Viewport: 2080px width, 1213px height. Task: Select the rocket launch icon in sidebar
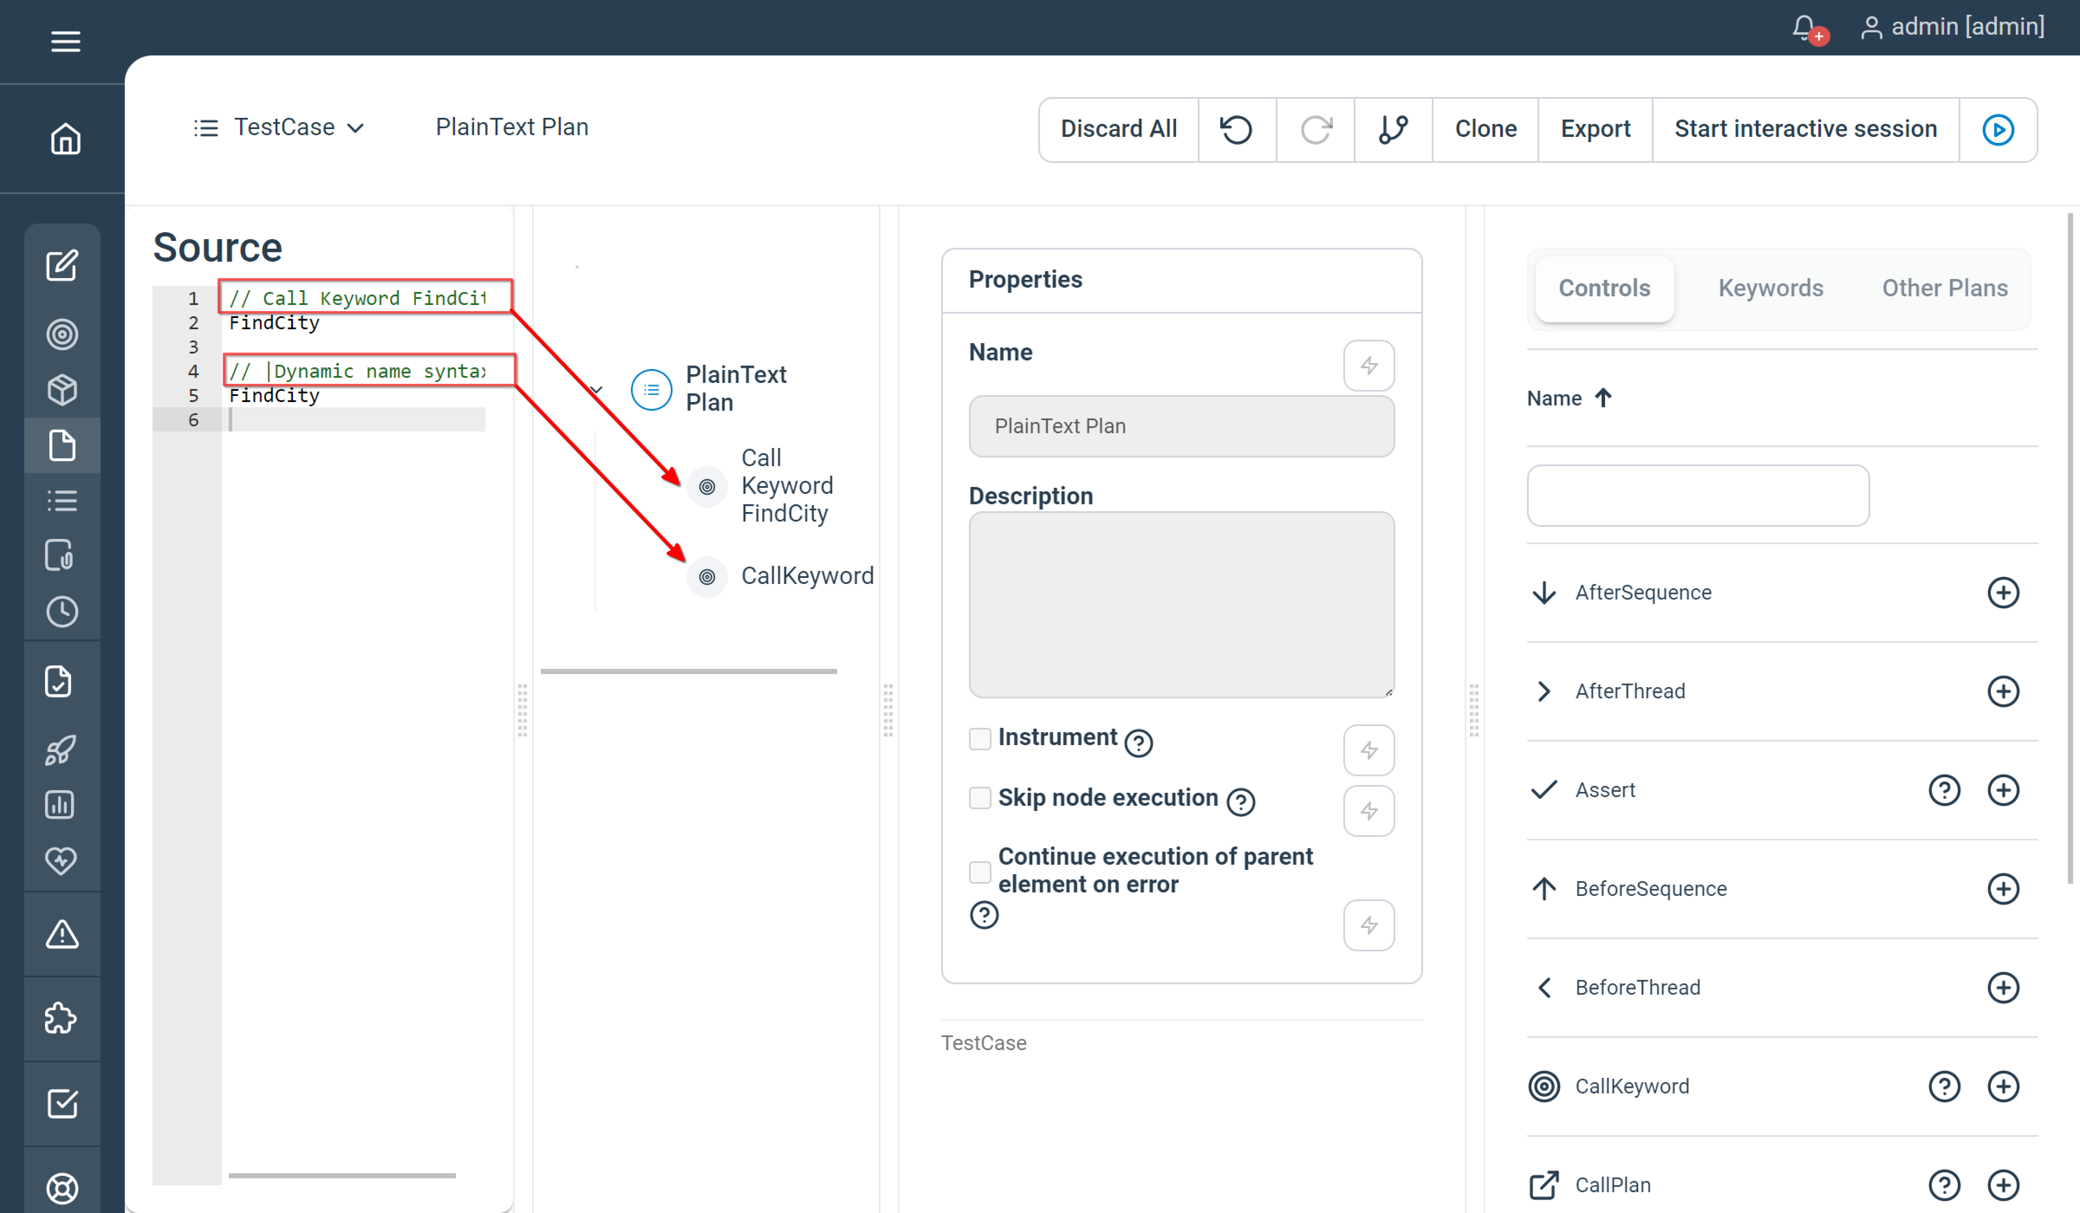[x=63, y=749]
